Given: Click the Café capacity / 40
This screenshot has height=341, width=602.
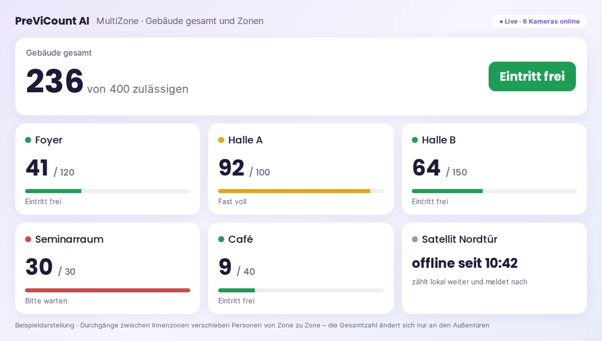Looking at the screenshot, I should click(x=246, y=271).
